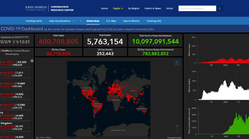Open the By Region menu
The width and height of the screenshot is (249, 139).
(134, 8)
